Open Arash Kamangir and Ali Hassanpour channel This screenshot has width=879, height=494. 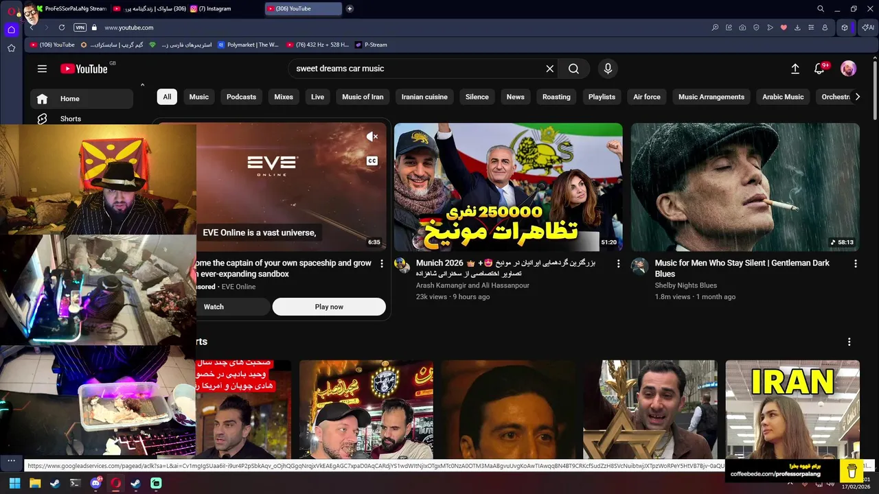pyautogui.click(x=472, y=285)
